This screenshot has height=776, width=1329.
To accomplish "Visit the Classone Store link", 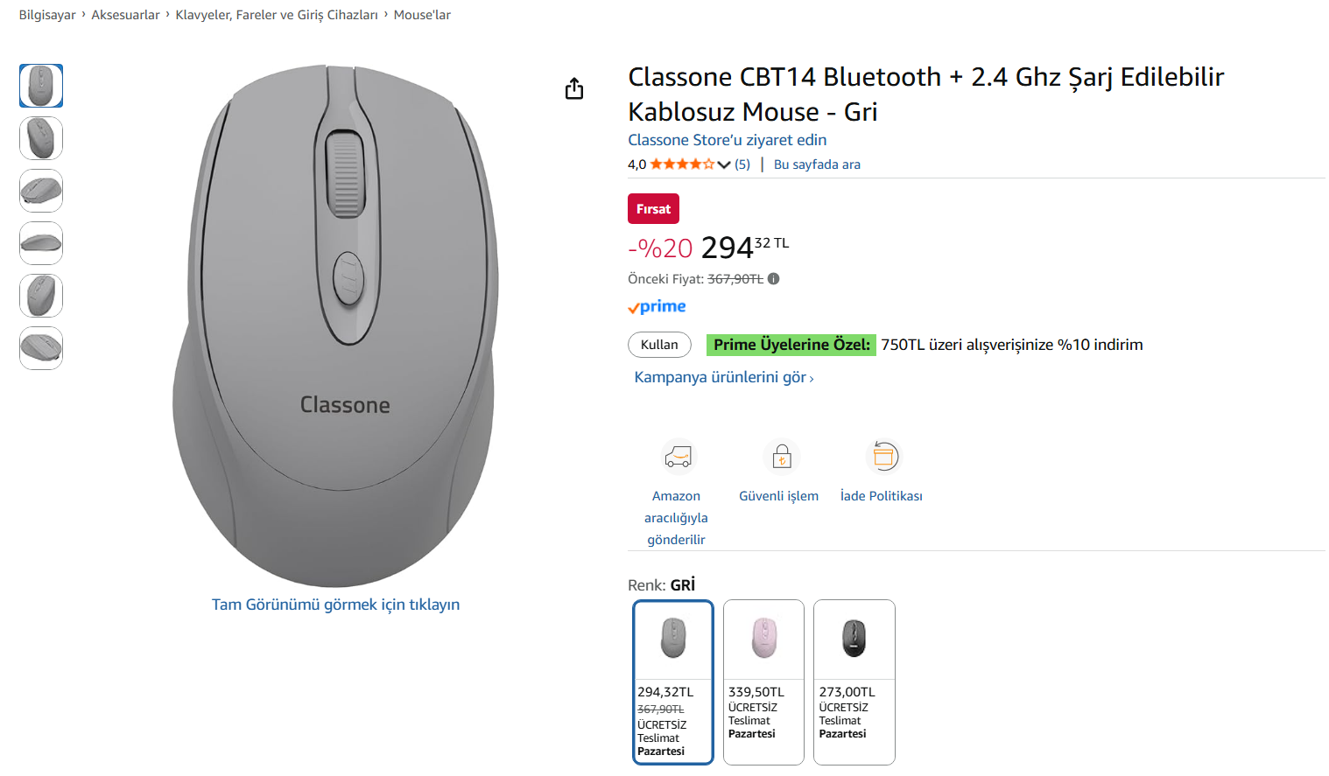I will [x=727, y=140].
